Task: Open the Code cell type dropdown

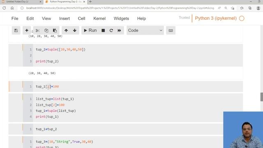Action: (x=145, y=30)
